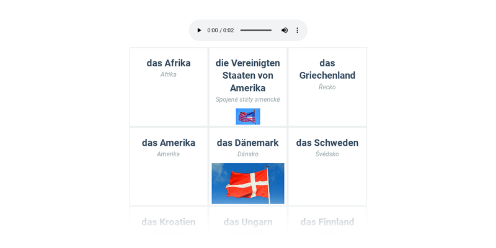
Task: Click the Řecko translation text
Action: pos(327,87)
